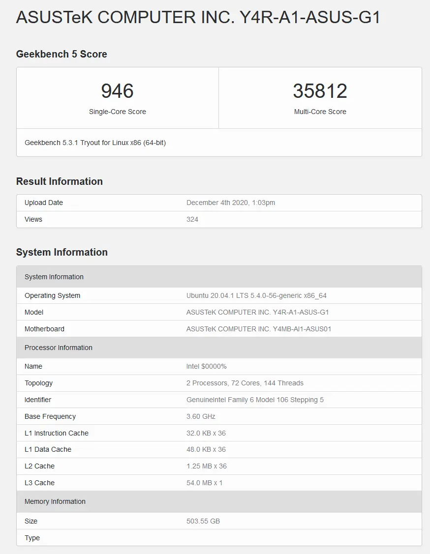
Task: Click the memory "Size" label
Action: click(x=31, y=521)
